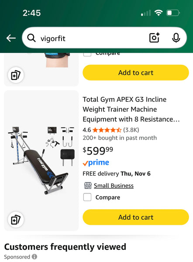Tap the $599.99 price
Image resolution: width=193 pixels, height=262 pixels.
coord(98,151)
